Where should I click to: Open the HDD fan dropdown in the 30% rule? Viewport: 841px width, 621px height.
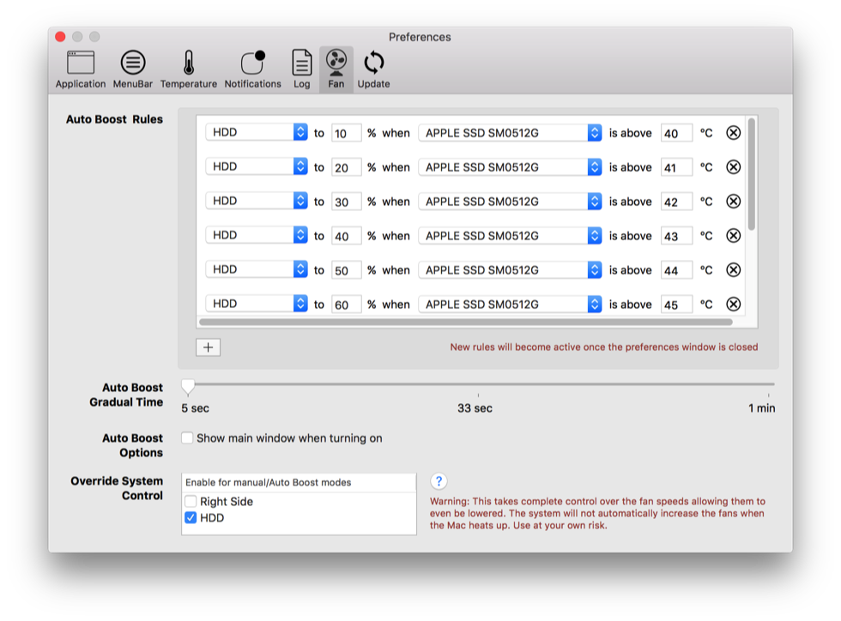pos(257,201)
